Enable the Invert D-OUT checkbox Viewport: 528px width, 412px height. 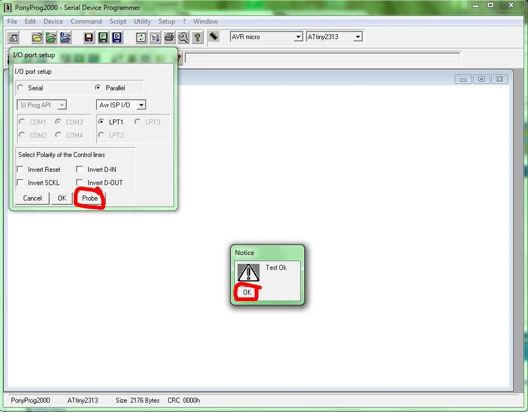point(79,182)
